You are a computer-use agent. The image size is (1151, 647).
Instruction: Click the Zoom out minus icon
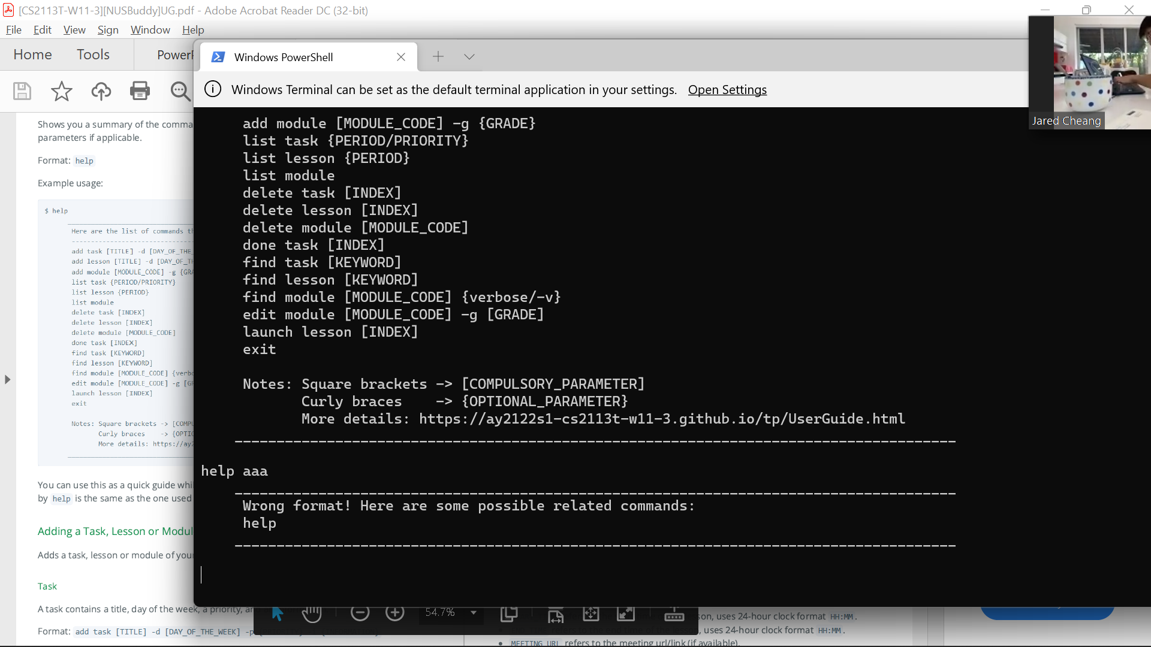(360, 613)
